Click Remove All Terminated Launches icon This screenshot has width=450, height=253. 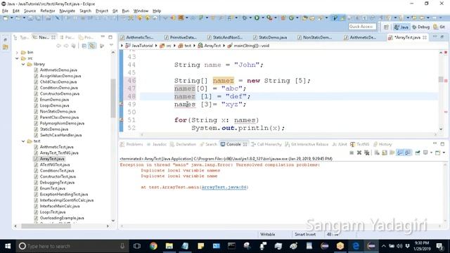pyautogui.click(x=366, y=153)
